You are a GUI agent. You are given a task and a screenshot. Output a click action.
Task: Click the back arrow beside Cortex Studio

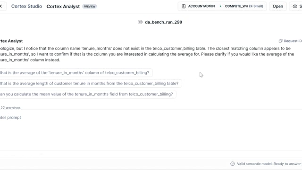(1, 6)
